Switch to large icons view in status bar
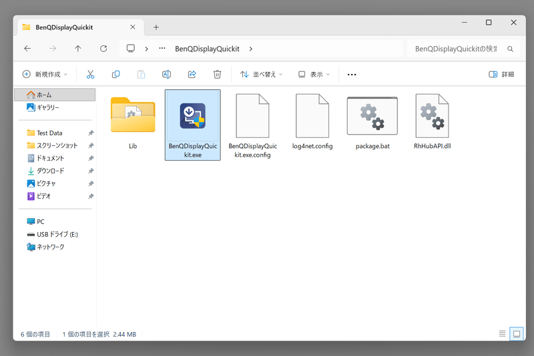 point(516,333)
